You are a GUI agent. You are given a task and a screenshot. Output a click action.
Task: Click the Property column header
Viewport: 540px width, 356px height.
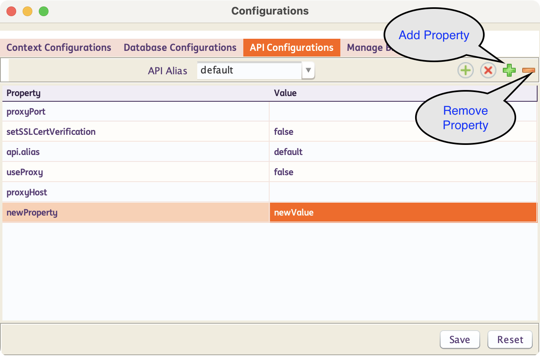(x=135, y=93)
